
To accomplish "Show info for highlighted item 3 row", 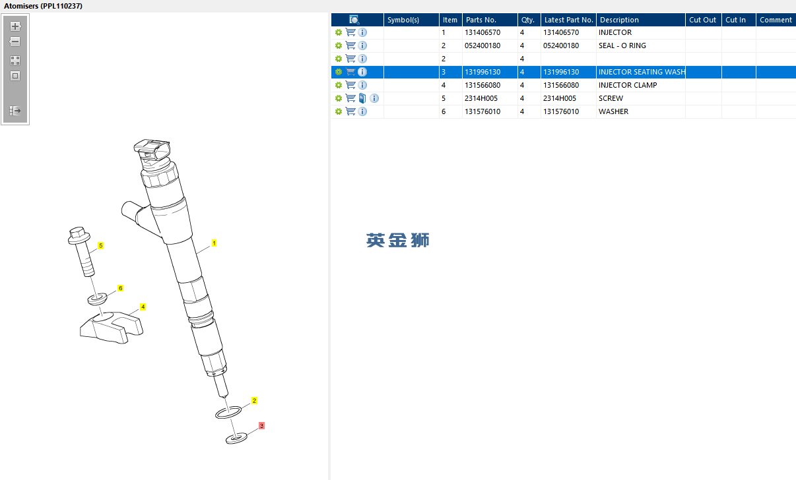I will pos(362,72).
